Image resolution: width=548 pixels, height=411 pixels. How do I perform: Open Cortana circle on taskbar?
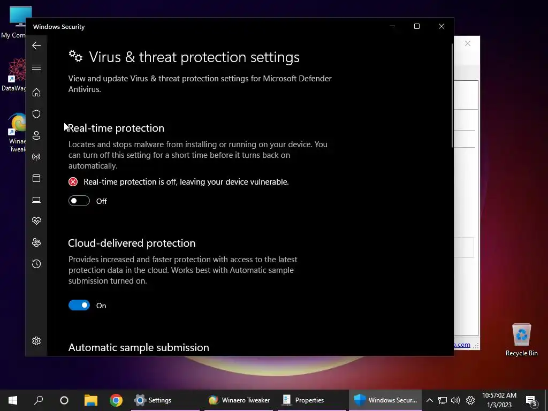pyautogui.click(x=64, y=400)
